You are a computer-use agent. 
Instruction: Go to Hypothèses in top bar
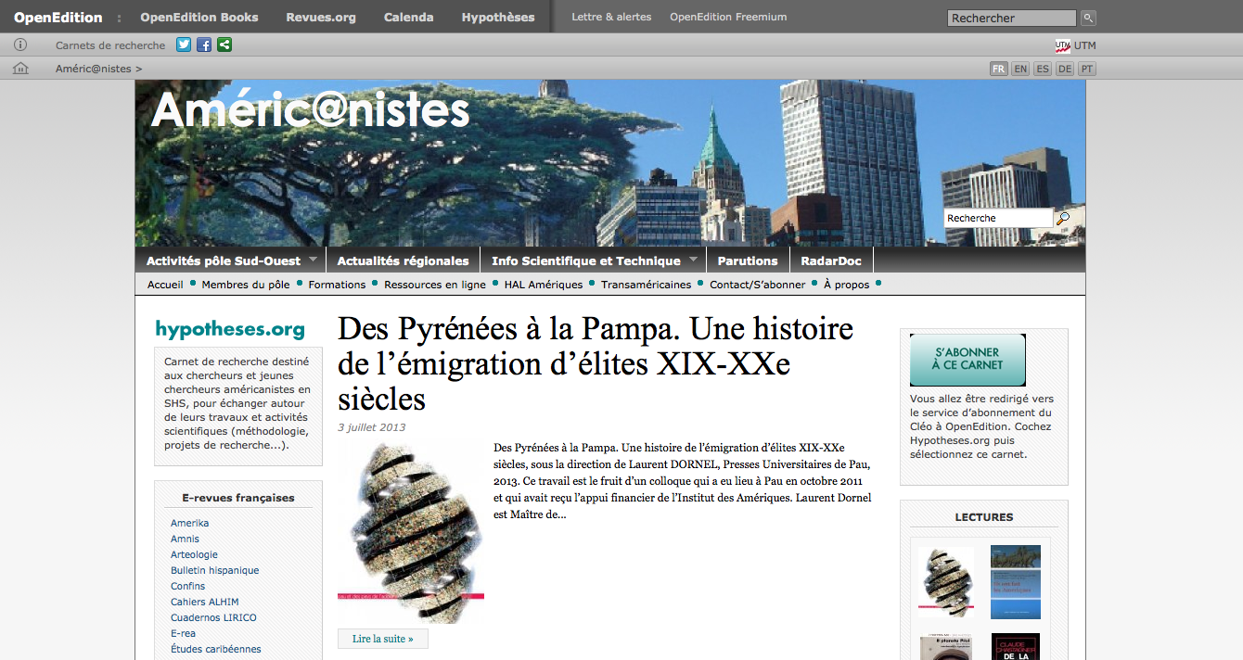498,17
